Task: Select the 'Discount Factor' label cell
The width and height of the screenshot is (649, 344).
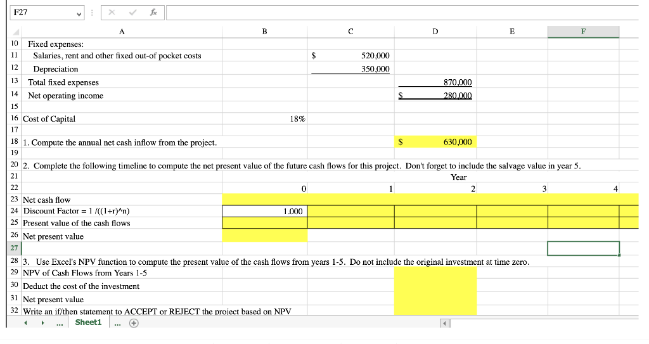Action: point(122,211)
